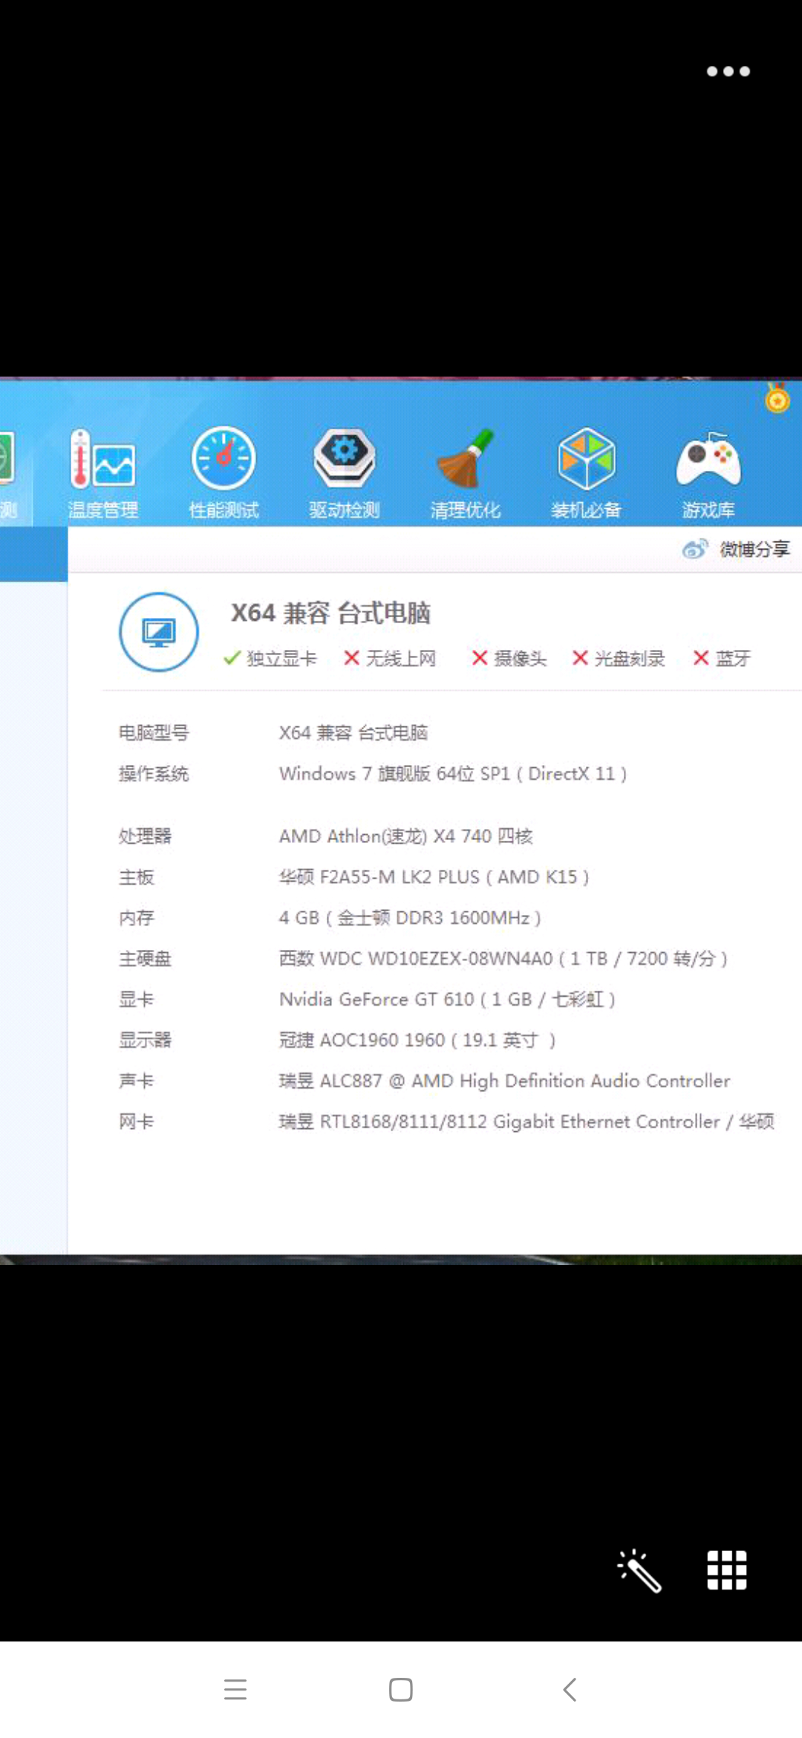802x1738 pixels.
Task: Select the 4 GB 金士顿 DDR3 memory text
Action: pos(410,918)
